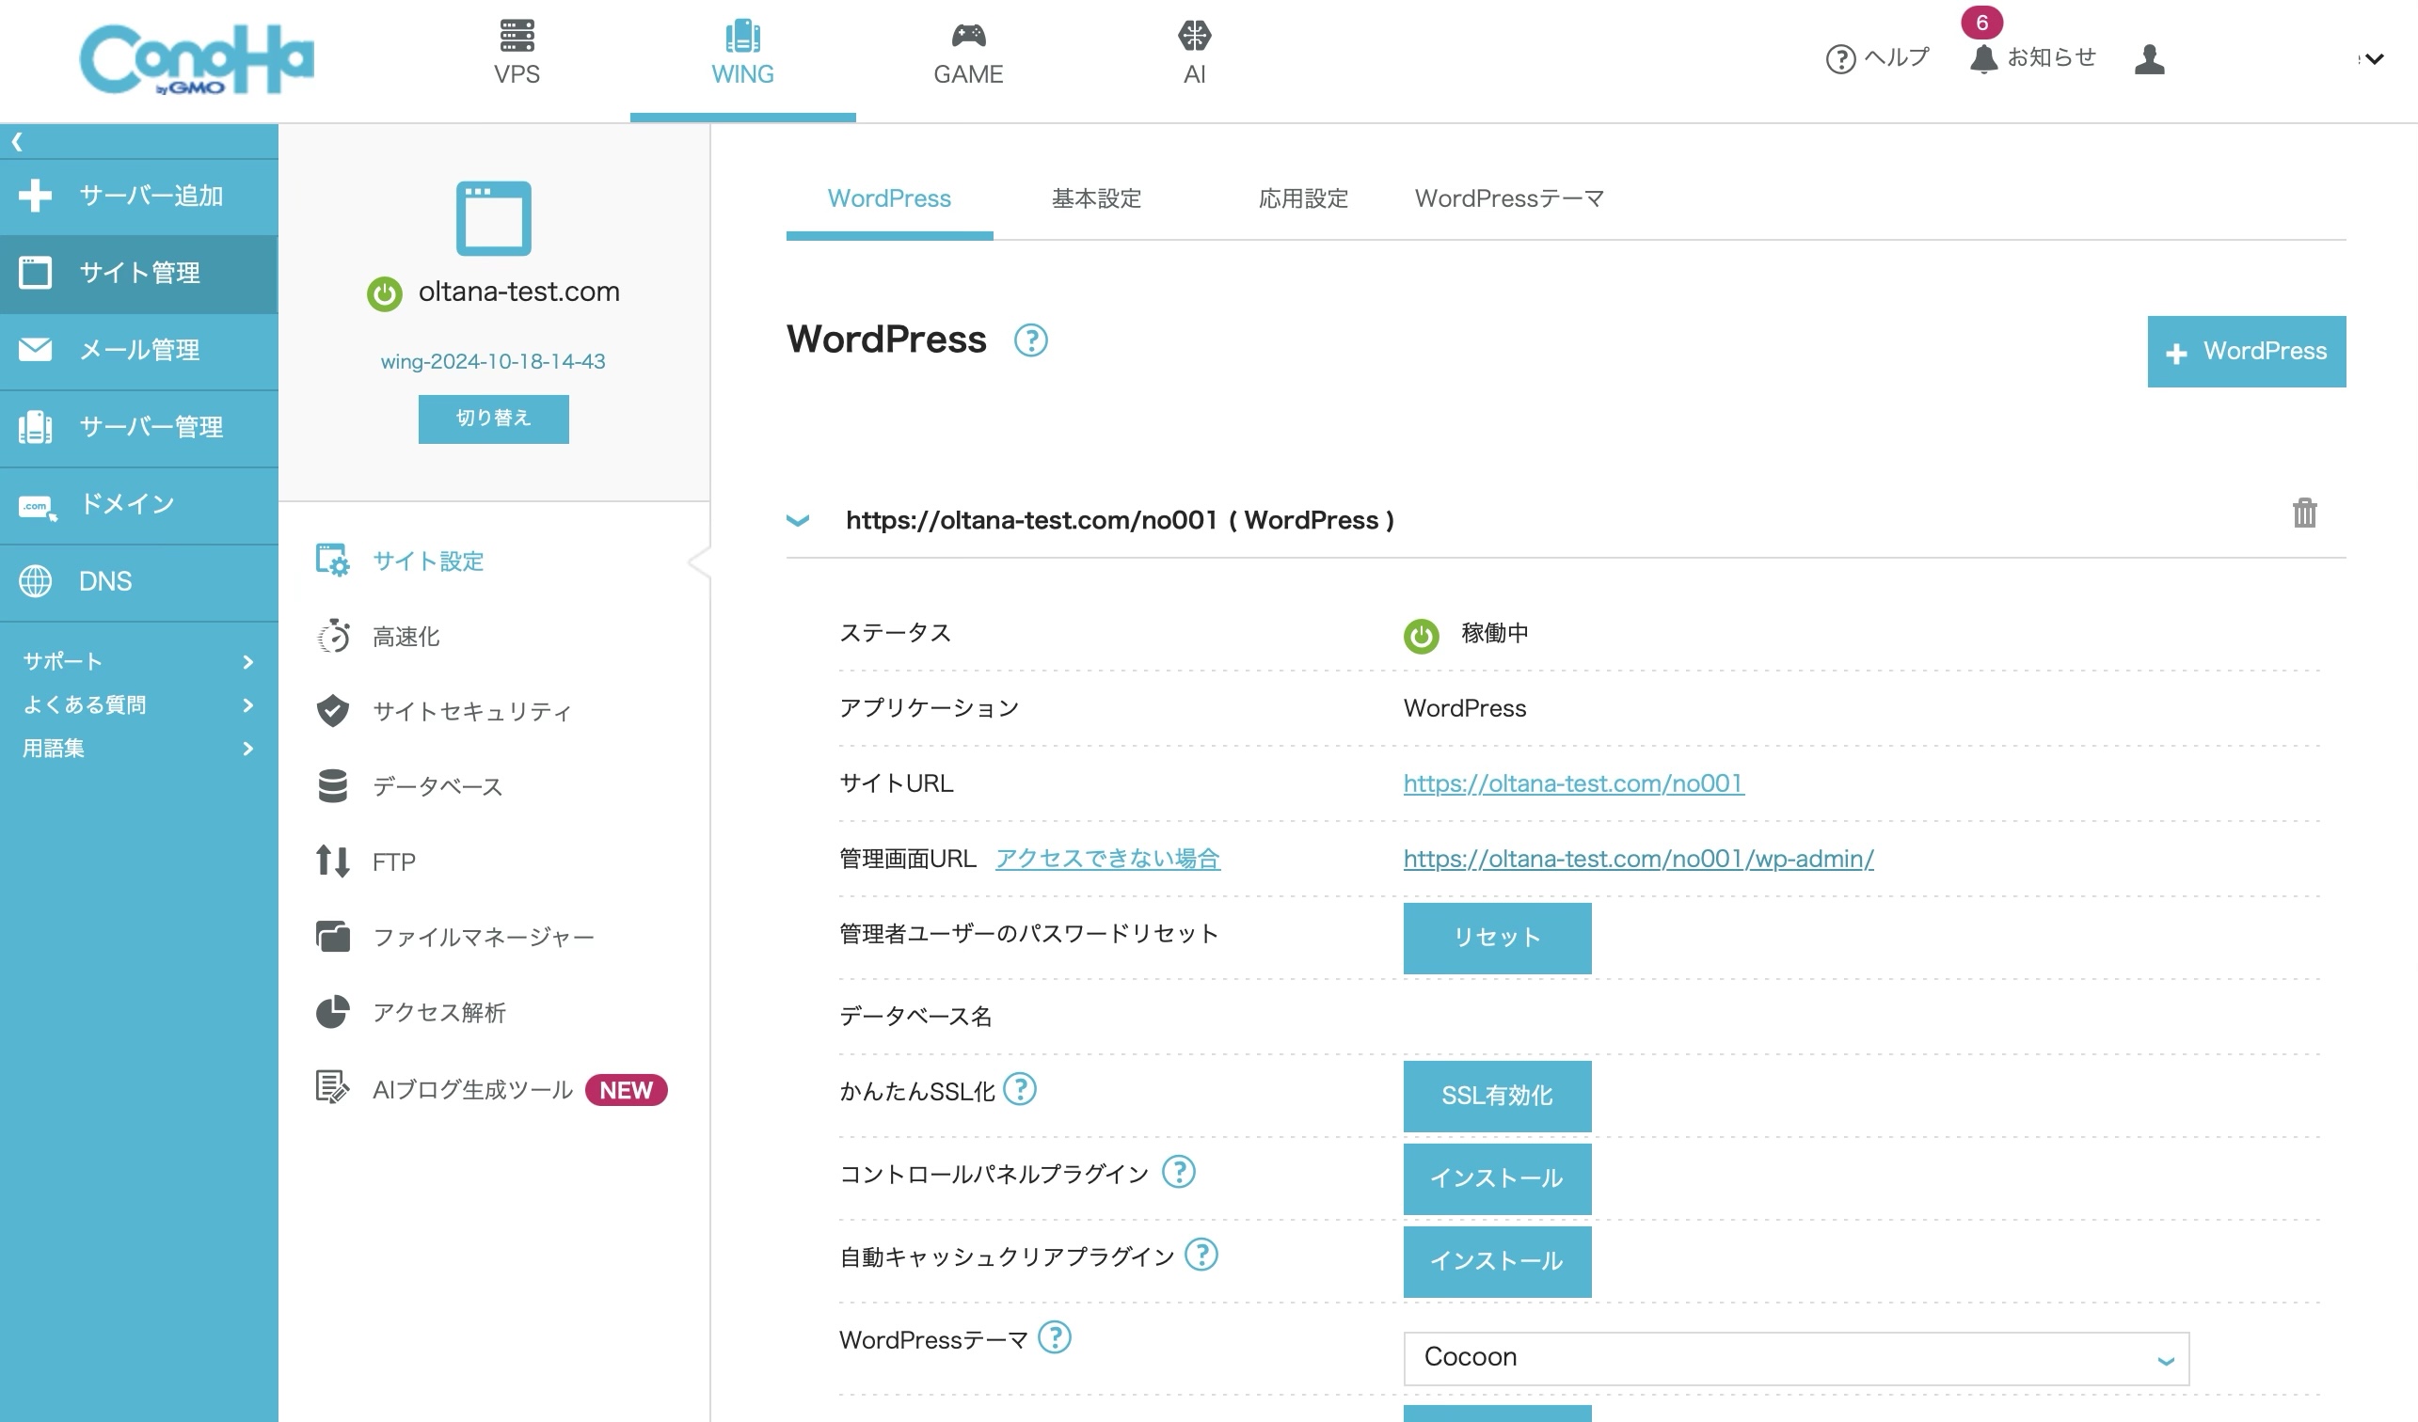Viewport: 2418px width, 1422px height.
Task: Open メール管理 in the sidebar
Action: coord(139,350)
